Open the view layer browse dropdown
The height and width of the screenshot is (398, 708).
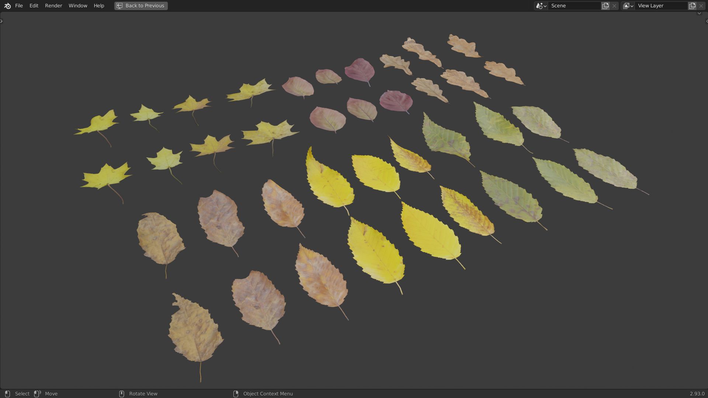click(x=628, y=6)
